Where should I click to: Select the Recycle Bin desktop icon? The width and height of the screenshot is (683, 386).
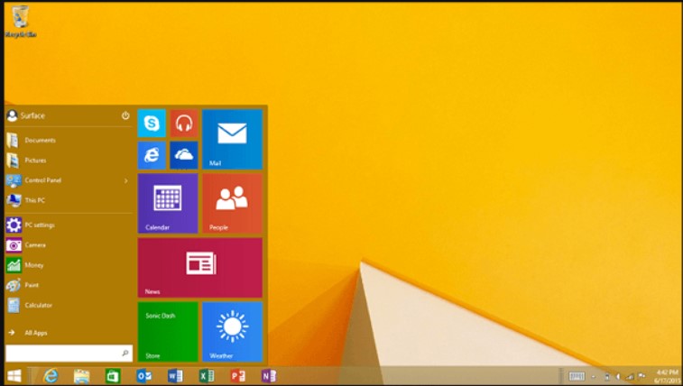point(20,22)
